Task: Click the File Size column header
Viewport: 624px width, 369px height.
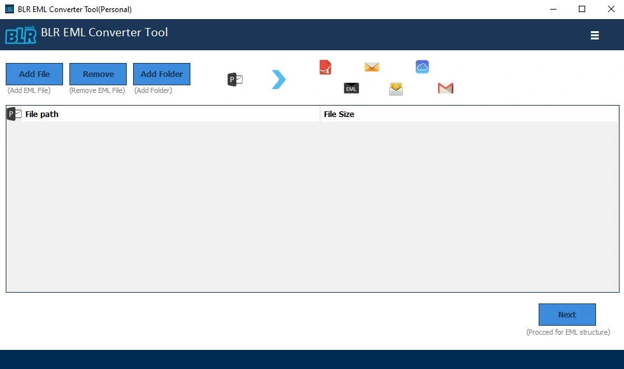Action: point(340,114)
